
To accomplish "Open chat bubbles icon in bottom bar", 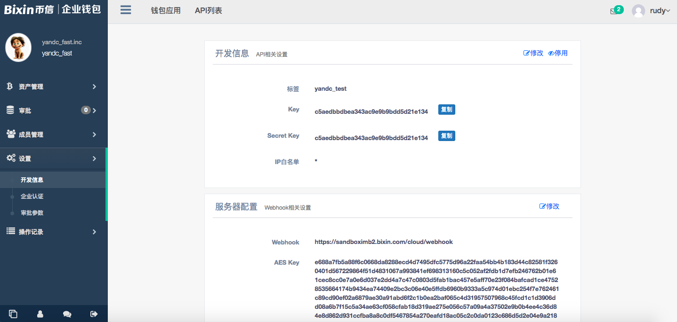I will [67, 314].
